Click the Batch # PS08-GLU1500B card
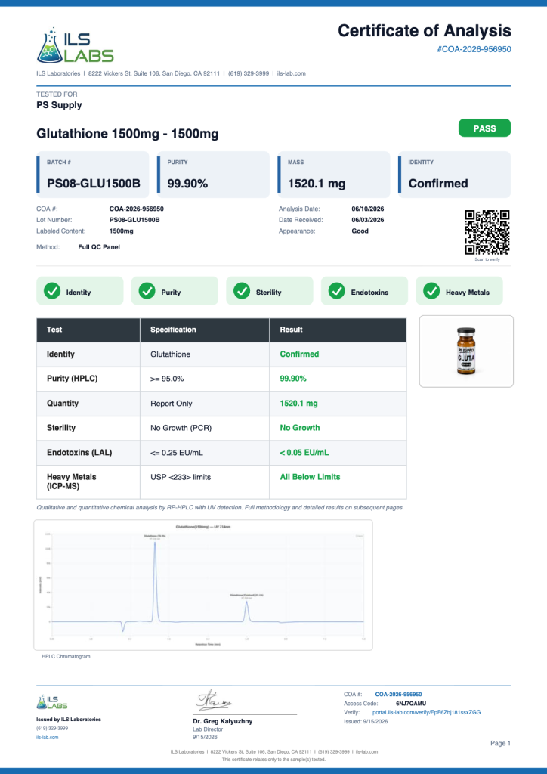The image size is (547, 774). click(x=93, y=175)
